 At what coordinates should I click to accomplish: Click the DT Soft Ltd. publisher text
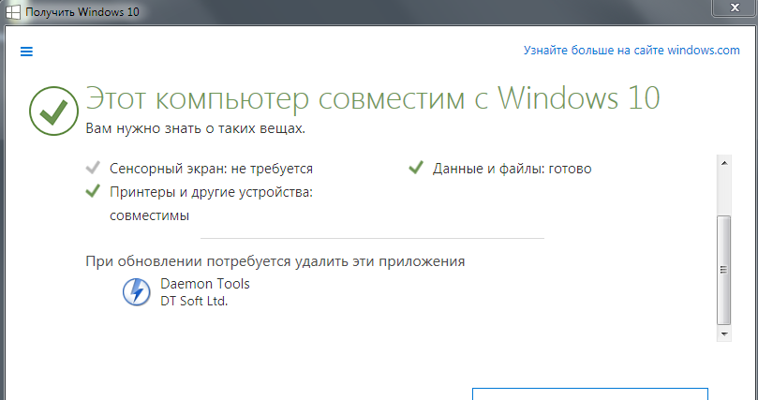click(194, 301)
